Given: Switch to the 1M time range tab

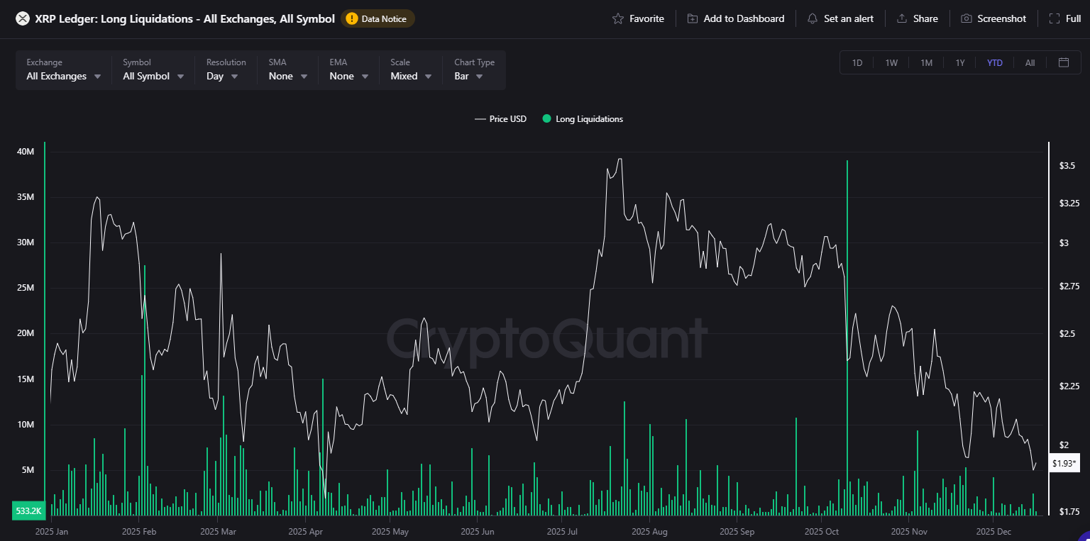Looking at the screenshot, I should pos(926,62).
